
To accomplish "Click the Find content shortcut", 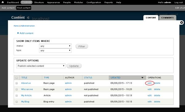I will tap(24, 8).
